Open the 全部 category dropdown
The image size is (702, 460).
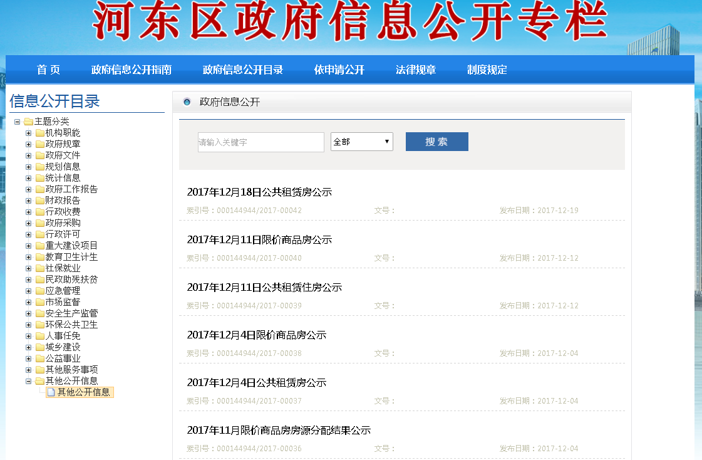361,142
